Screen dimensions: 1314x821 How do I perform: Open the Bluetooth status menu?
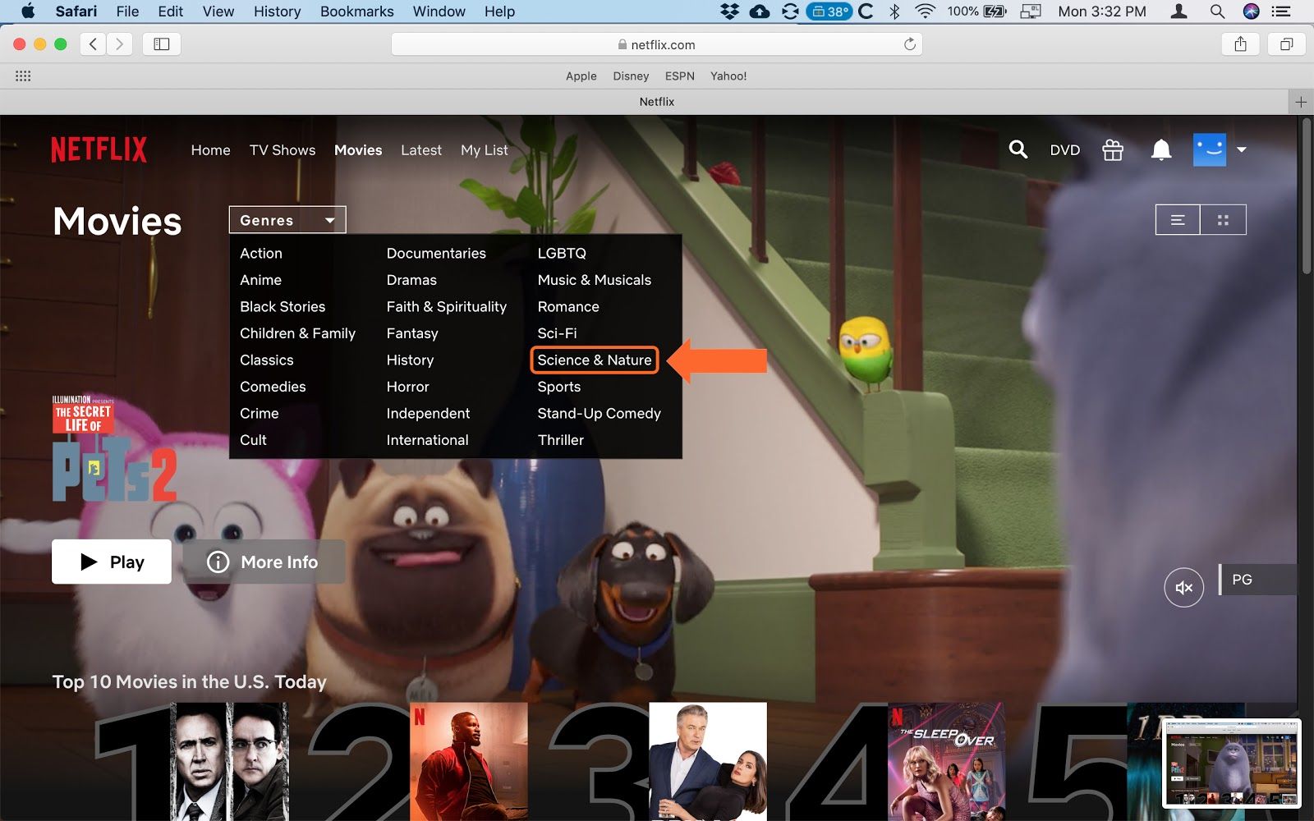[x=894, y=11]
